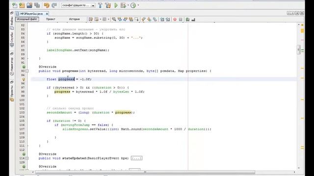Collapse the progress method fold at line 93

pos(27,71)
